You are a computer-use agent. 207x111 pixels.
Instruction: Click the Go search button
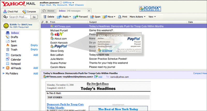click(34, 17)
